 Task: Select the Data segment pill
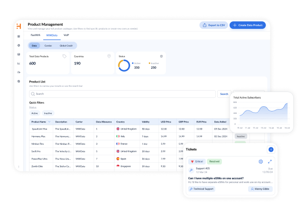pos(34,46)
